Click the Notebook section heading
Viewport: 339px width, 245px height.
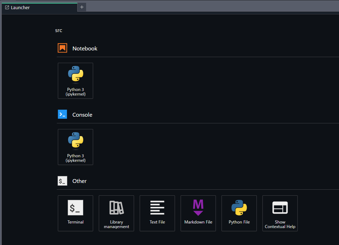[x=85, y=48]
